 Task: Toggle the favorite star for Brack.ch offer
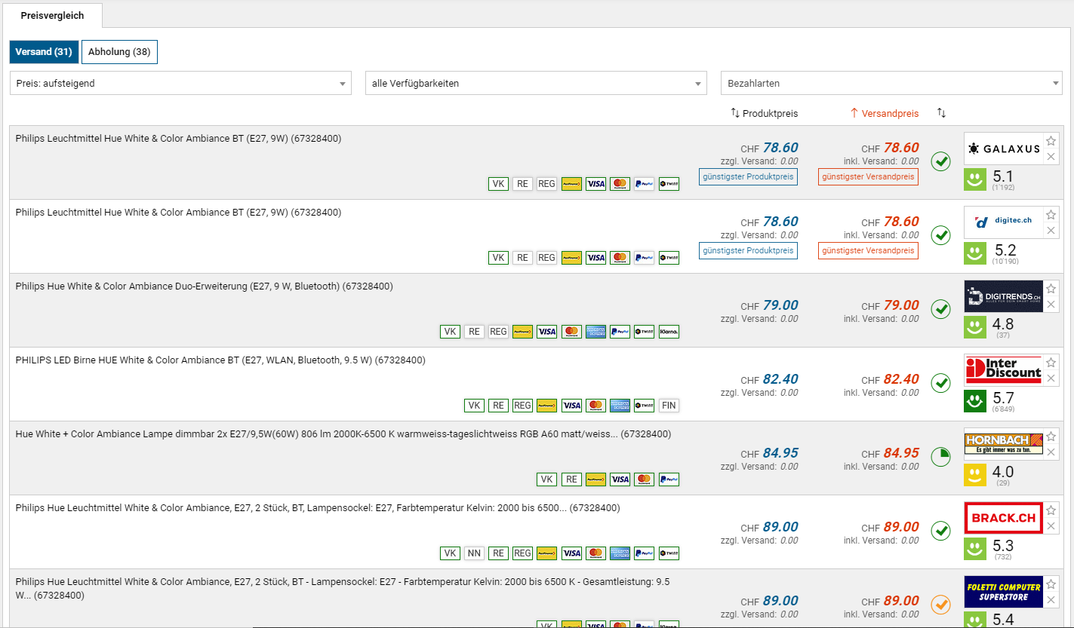tap(1051, 510)
